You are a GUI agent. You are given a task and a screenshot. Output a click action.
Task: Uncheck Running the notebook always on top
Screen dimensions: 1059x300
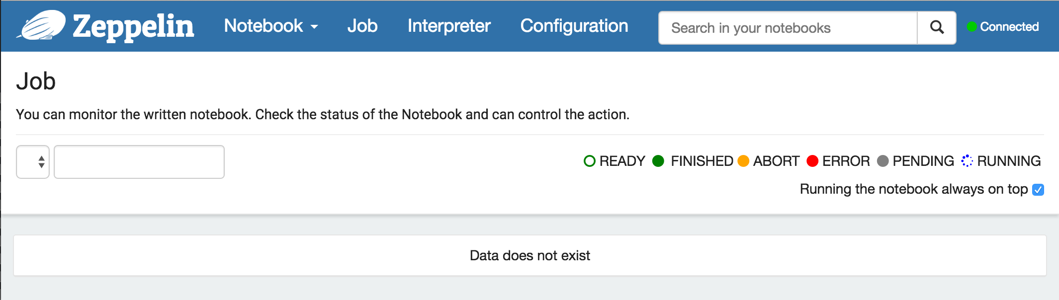point(1038,190)
